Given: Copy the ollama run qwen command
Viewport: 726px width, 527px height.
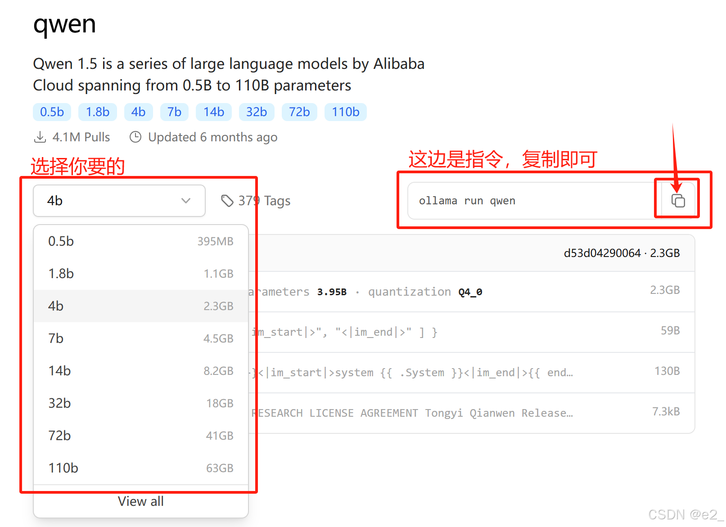Looking at the screenshot, I should click(678, 201).
